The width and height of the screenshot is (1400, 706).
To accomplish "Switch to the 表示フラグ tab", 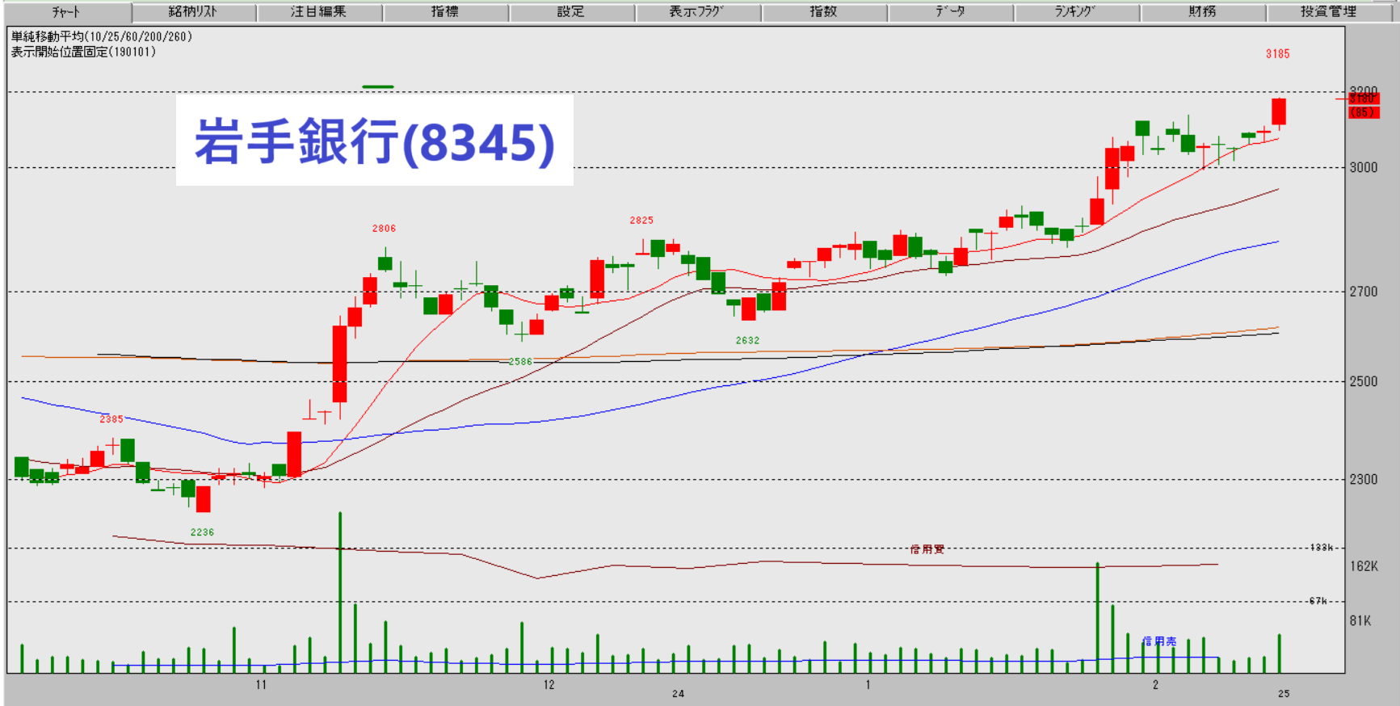I will coord(697,12).
